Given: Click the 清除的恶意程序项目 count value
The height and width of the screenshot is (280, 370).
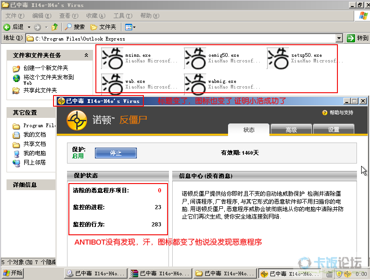Looking at the screenshot, I should [160, 191].
